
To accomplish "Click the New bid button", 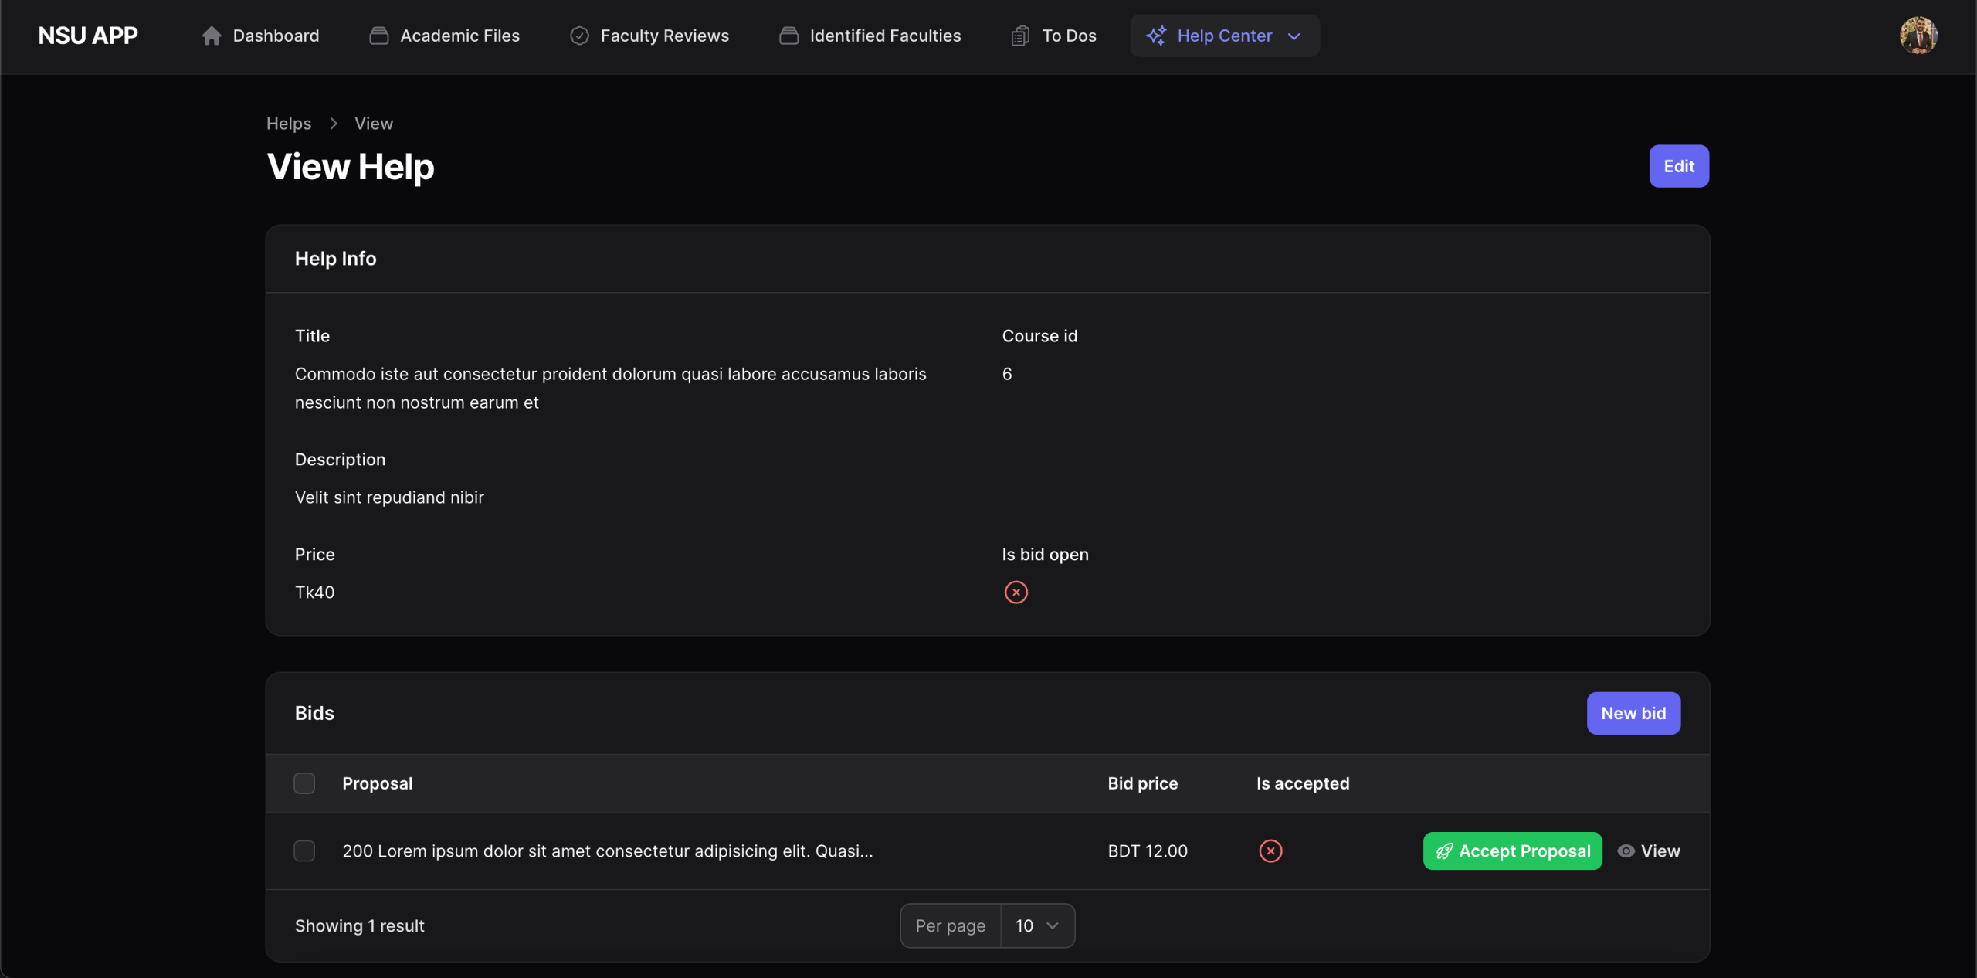I will pos(1633,713).
